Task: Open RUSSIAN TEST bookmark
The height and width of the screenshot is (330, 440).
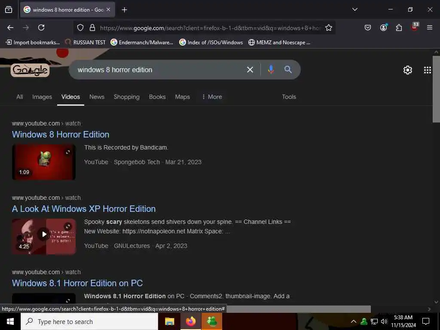Action: click(85, 43)
